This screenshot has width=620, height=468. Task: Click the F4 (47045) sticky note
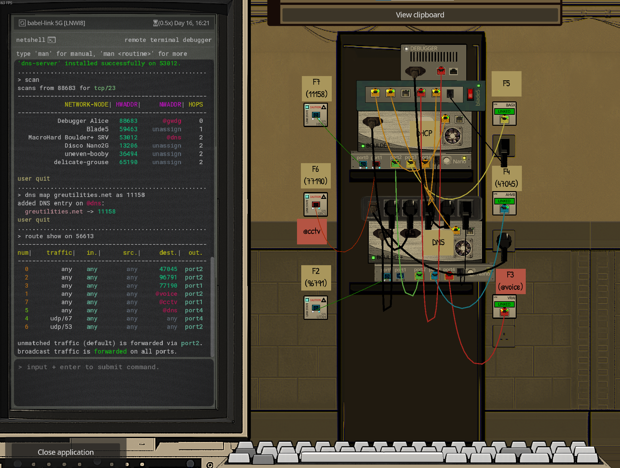[x=507, y=178]
